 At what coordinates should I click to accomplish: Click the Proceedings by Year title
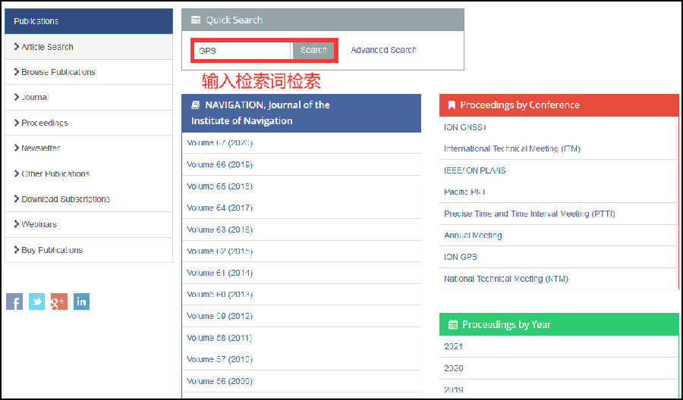click(x=506, y=324)
